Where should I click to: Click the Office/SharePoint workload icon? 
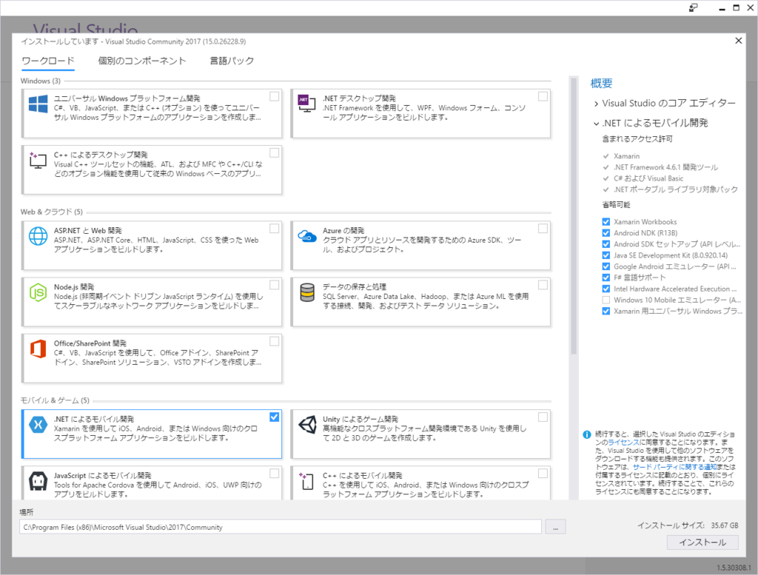38,349
